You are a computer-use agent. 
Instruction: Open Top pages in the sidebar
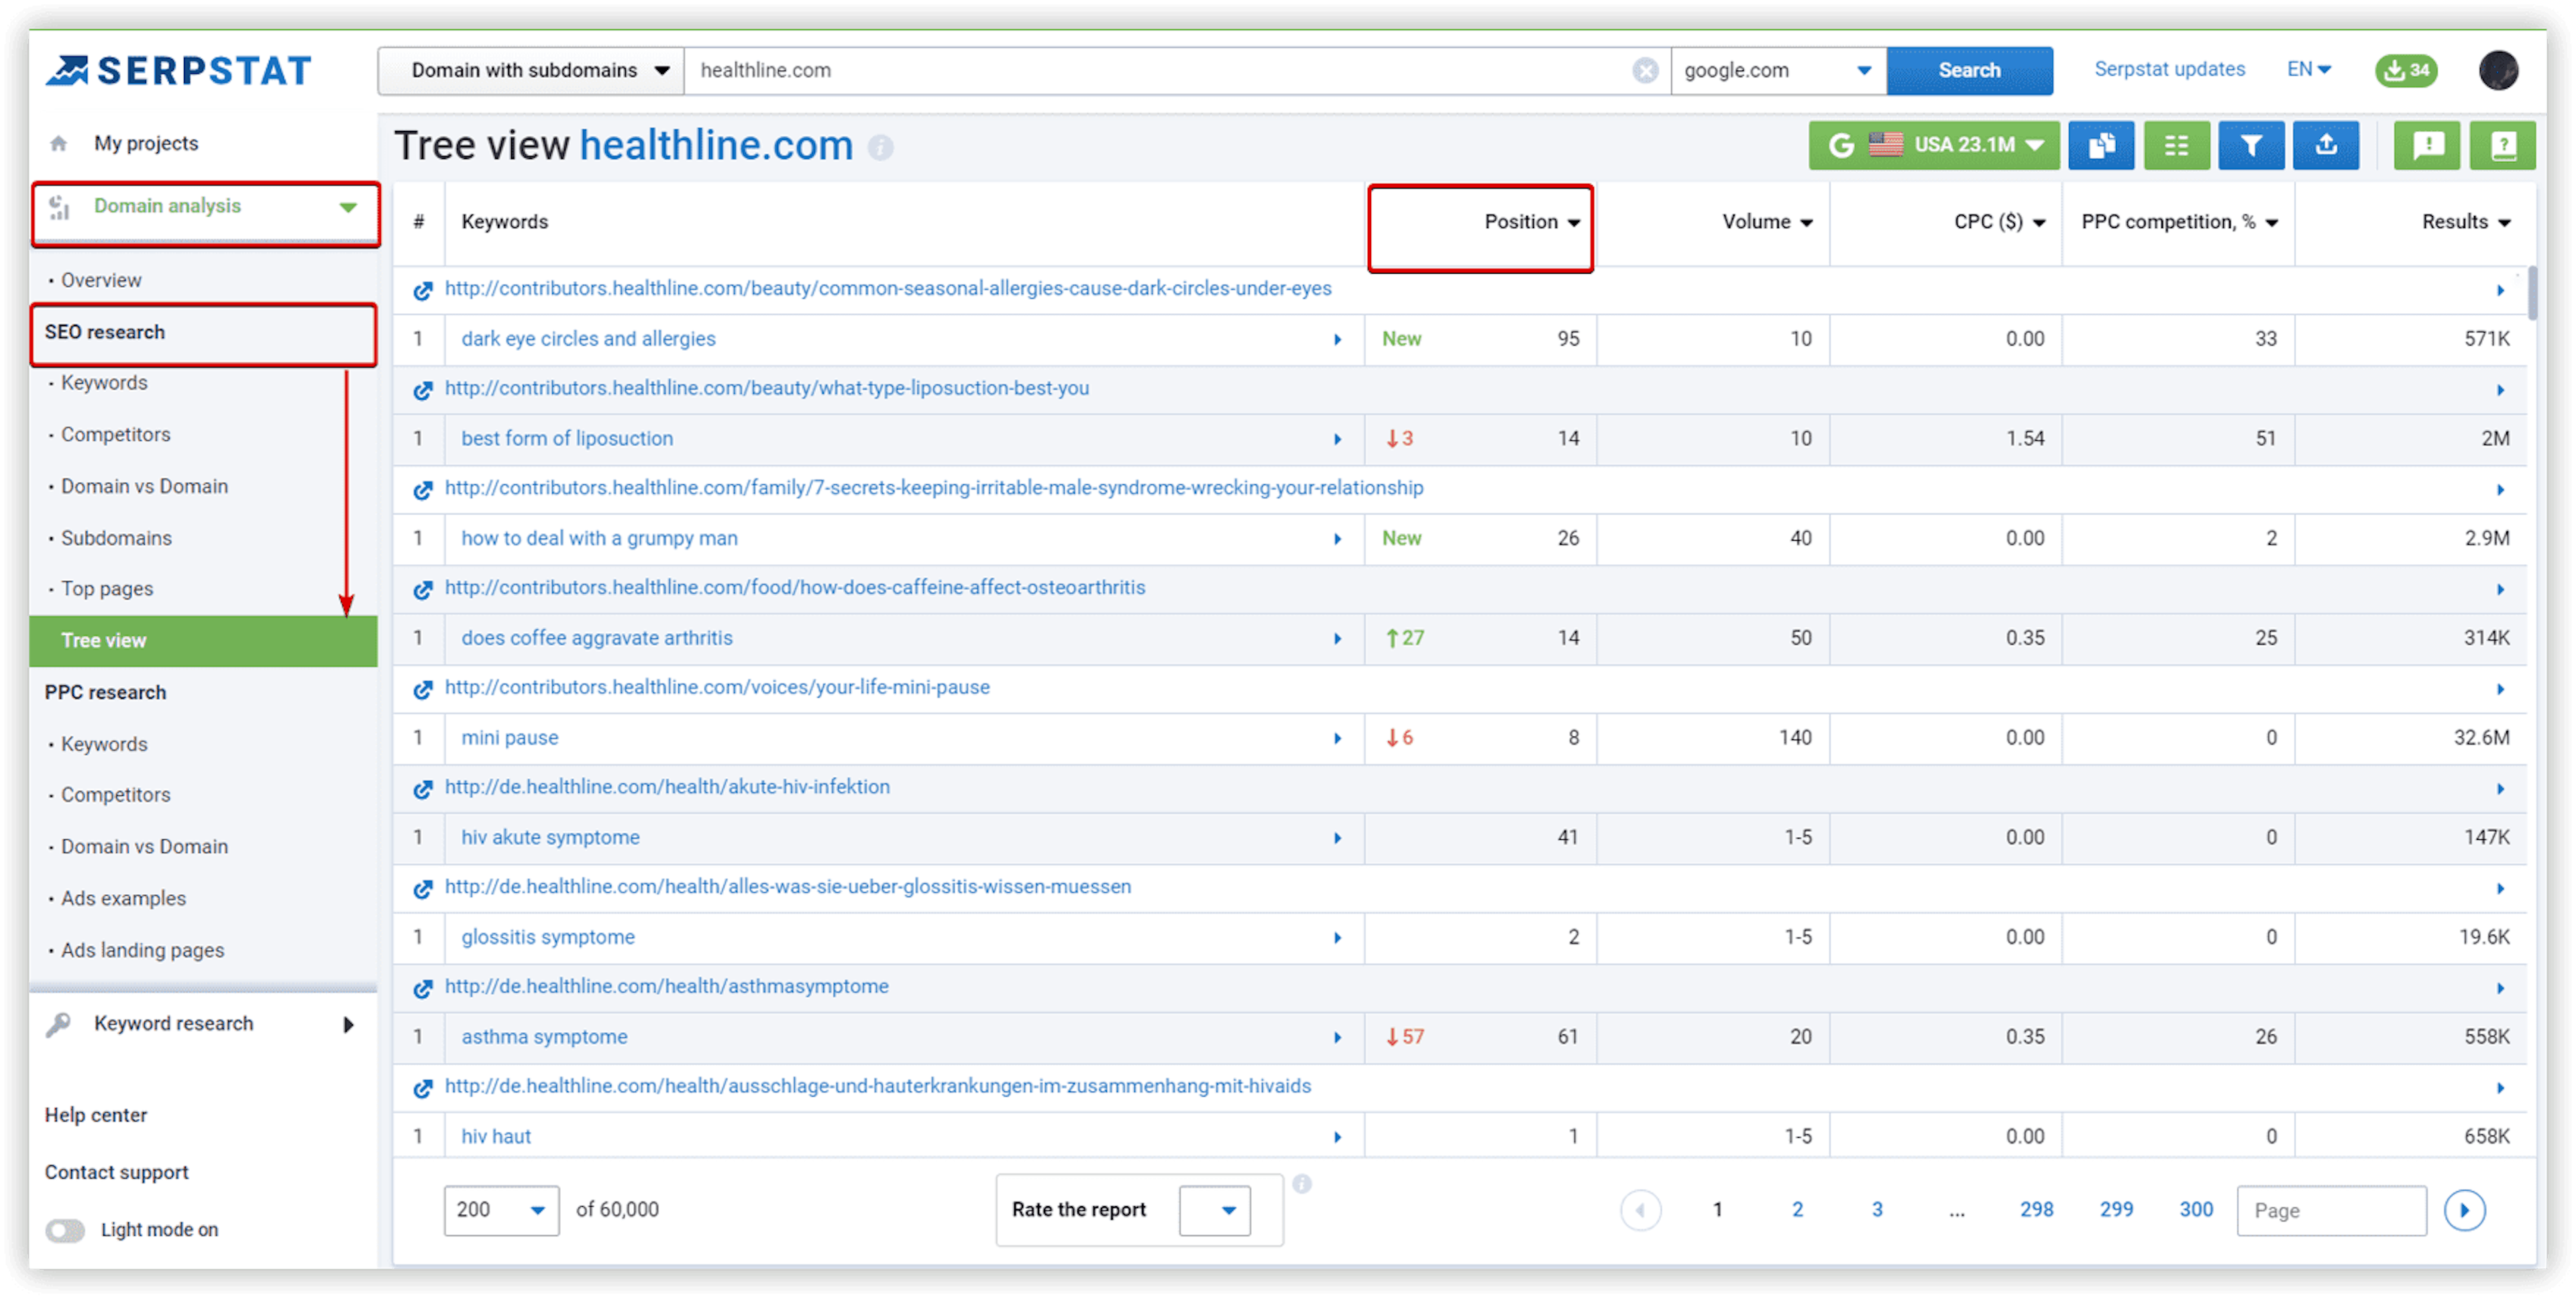(x=107, y=589)
